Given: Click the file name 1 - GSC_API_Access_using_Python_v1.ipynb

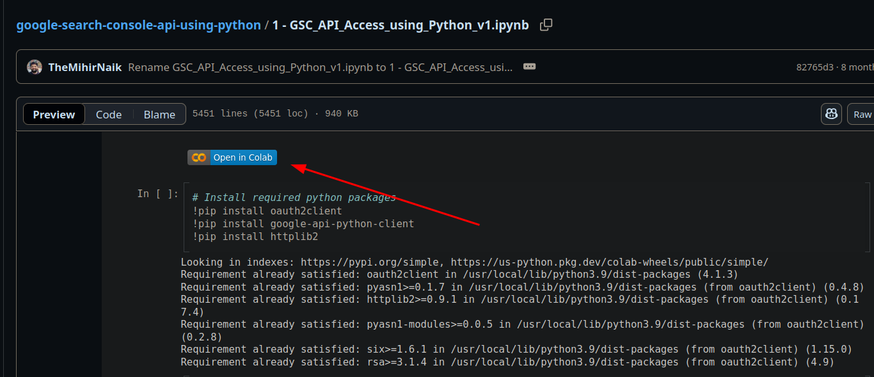Looking at the screenshot, I should (x=401, y=26).
